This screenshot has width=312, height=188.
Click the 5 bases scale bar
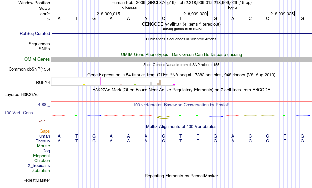(x=181, y=8)
